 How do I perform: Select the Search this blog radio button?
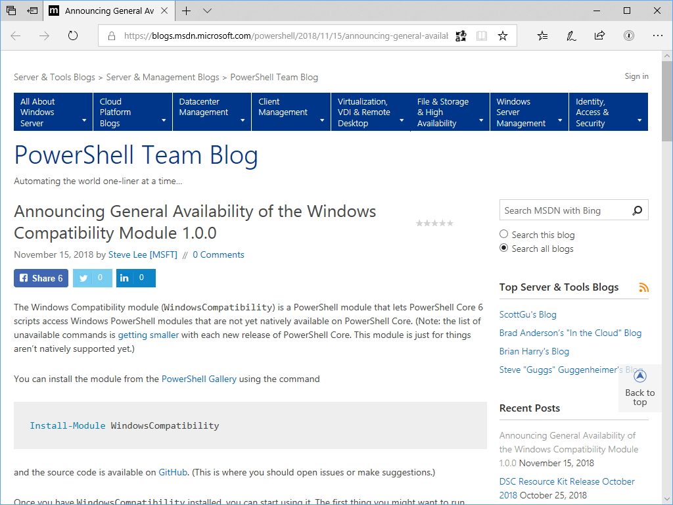click(x=503, y=233)
